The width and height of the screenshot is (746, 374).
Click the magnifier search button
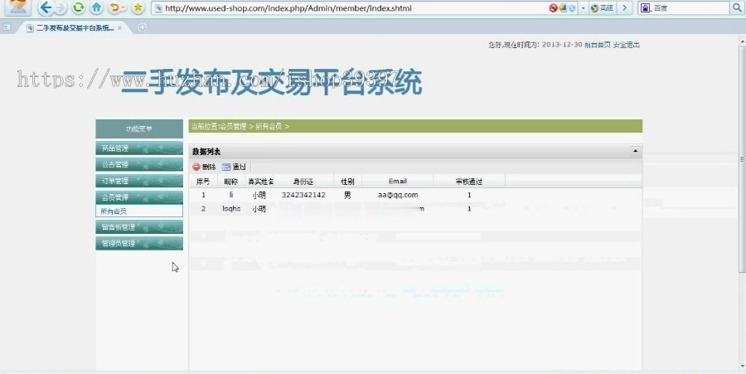point(737,8)
